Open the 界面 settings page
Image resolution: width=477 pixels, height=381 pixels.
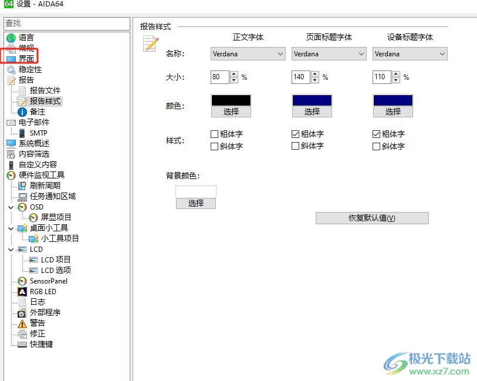26,59
